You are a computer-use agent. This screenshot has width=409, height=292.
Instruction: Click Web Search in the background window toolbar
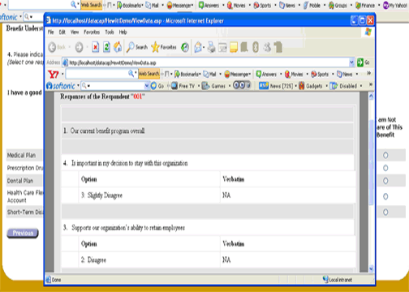pyautogui.click(x=92, y=5)
